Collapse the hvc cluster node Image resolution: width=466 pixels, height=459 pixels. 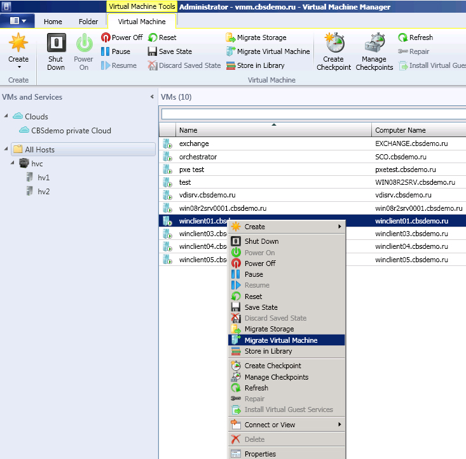[13, 163]
